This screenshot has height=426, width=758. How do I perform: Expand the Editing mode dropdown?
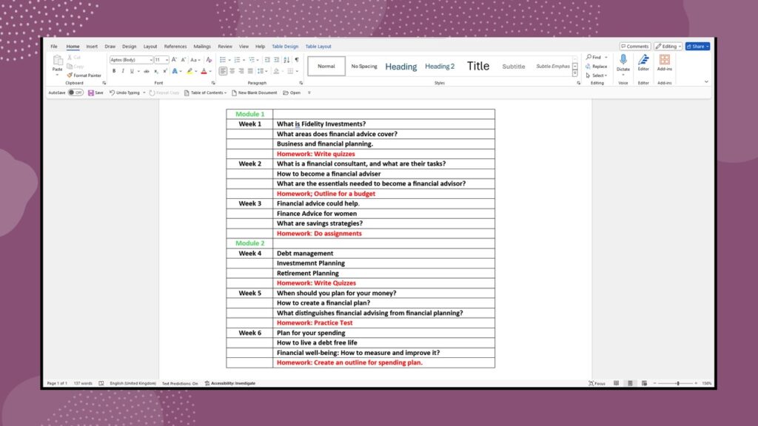(668, 47)
